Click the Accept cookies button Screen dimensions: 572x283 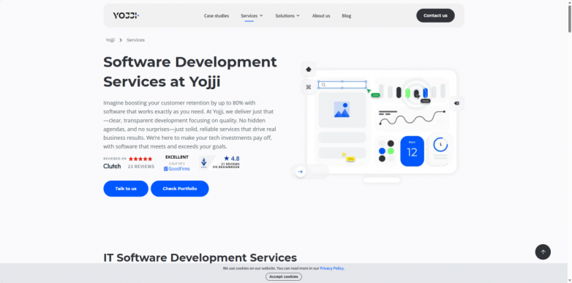coord(284,276)
